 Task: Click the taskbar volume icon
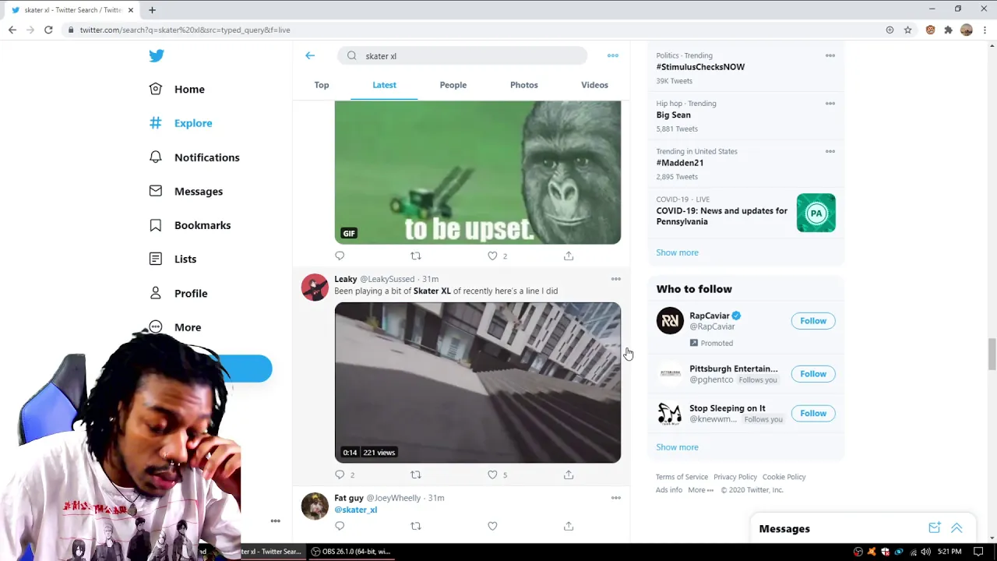925,552
